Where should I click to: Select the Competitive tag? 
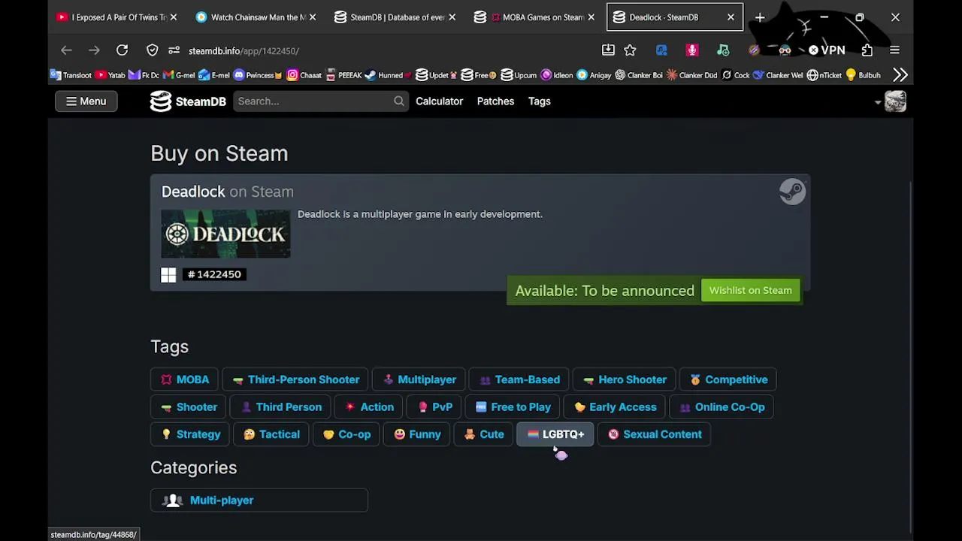tap(728, 379)
